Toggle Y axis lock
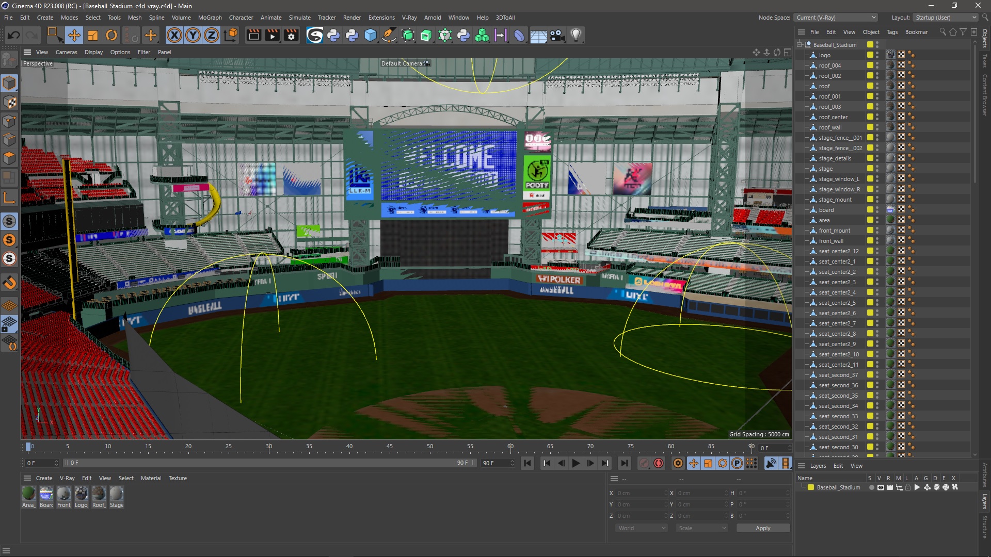The image size is (991, 557). pos(193,35)
